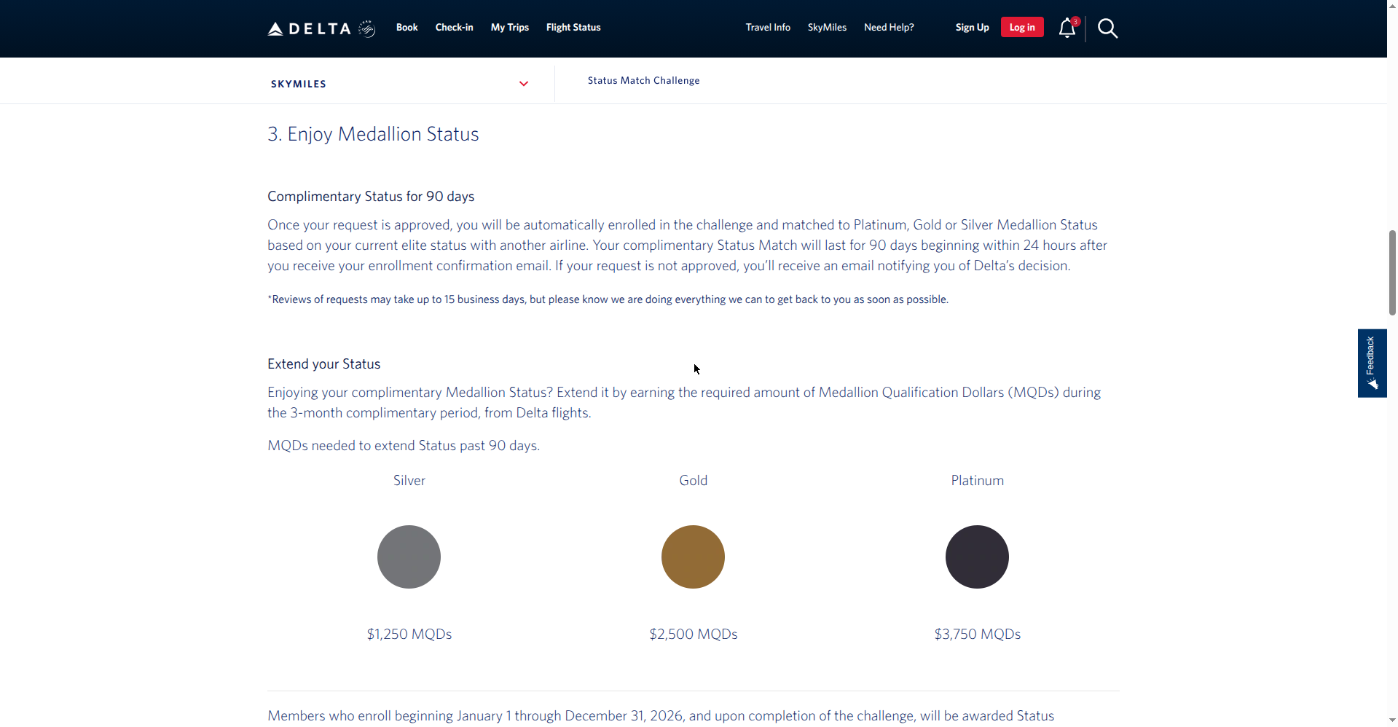Click 'Complimentary Status for 90 days' subheading
The height and width of the screenshot is (727, 1398).
(371, 197)
